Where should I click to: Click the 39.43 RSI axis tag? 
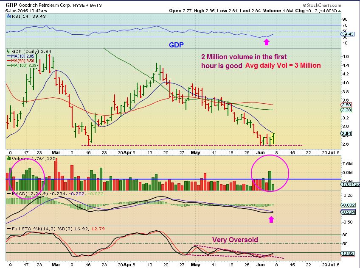tap(348, 34)
